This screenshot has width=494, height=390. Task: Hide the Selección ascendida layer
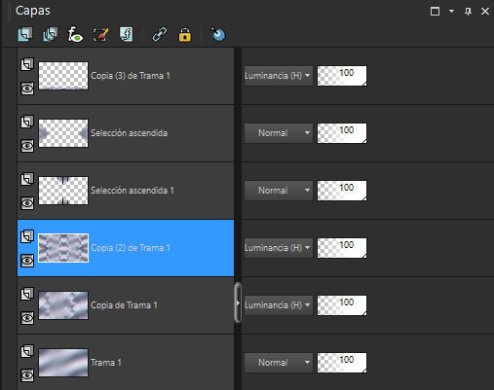click(27, 146)
